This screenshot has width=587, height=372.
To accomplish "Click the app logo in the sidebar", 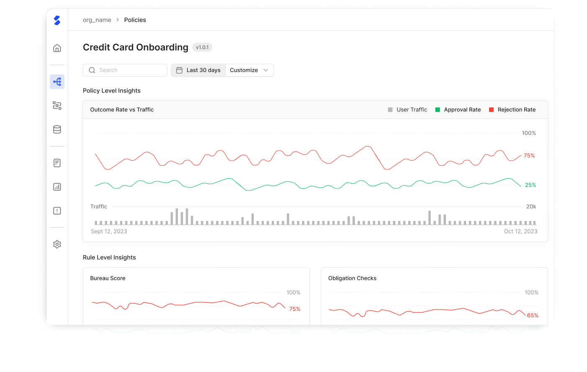I will [x=57, y=20].
